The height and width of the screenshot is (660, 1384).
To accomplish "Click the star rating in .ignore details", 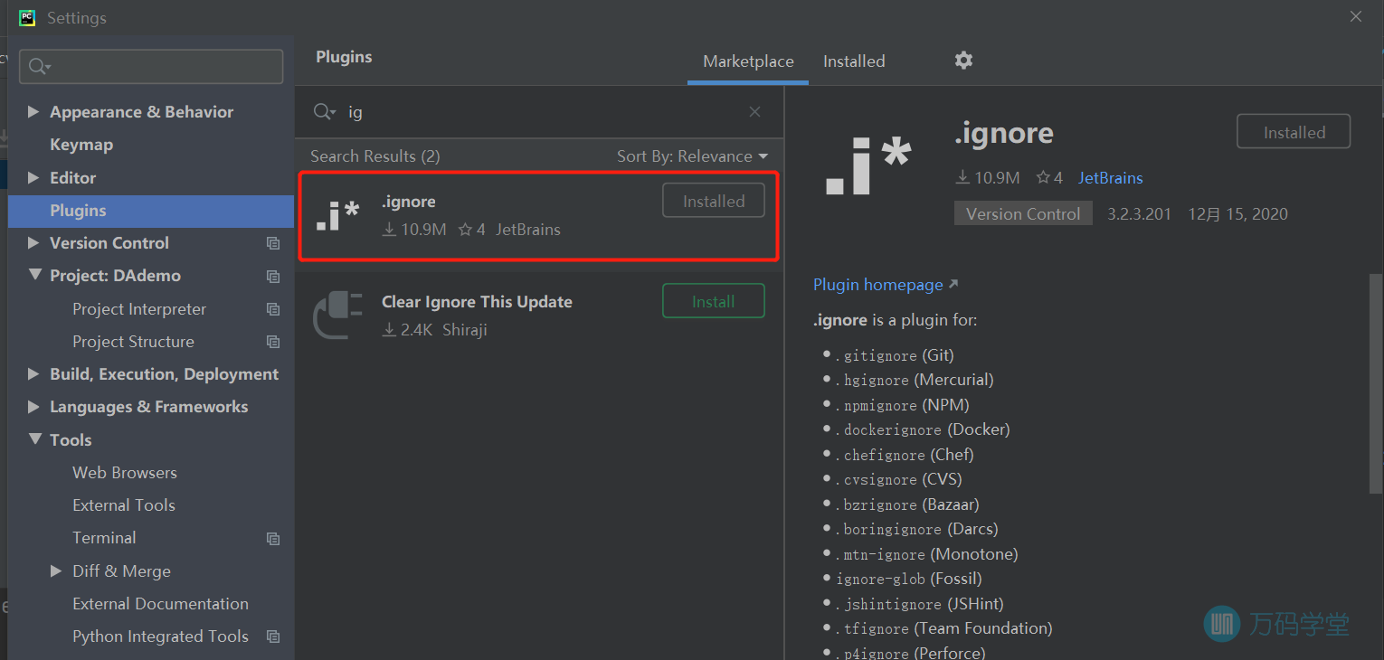I will pos(1049,178).
